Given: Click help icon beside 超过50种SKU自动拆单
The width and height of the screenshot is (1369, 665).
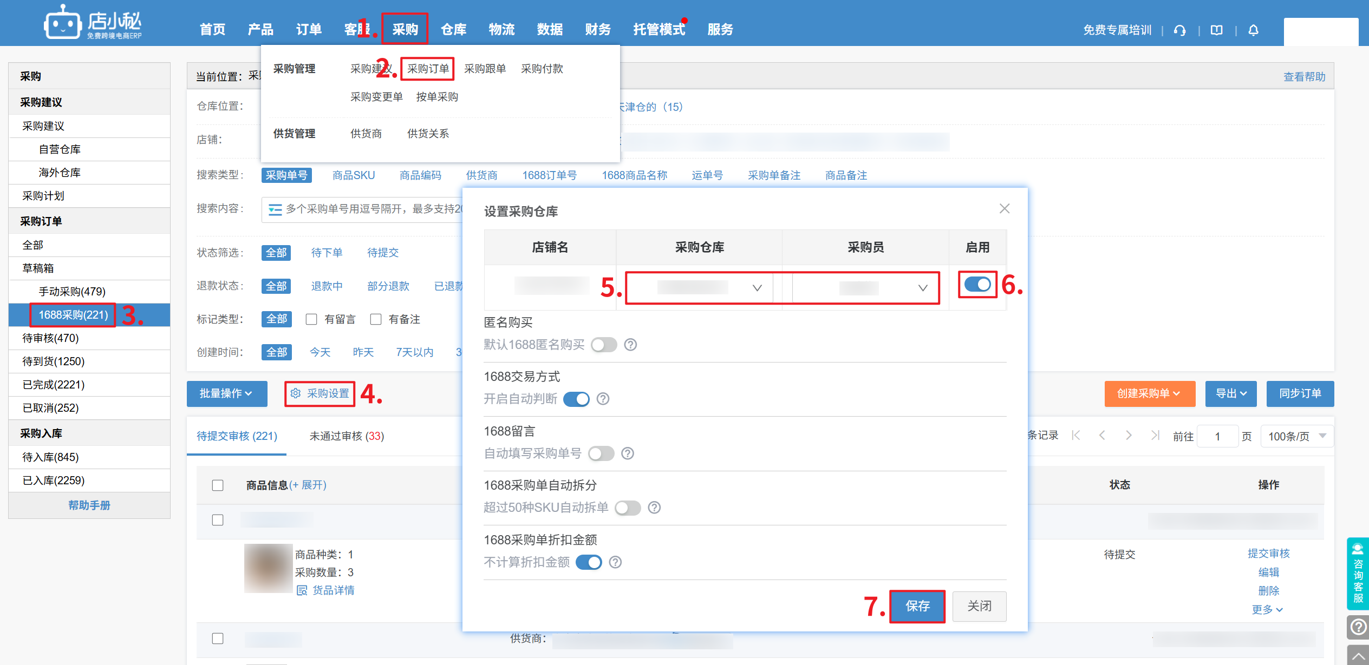Looking at the screenshot, I should 654,508.
